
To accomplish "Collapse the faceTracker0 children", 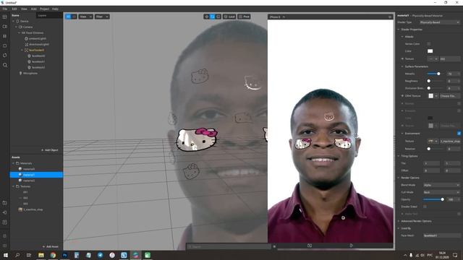I will click(22, 50).
